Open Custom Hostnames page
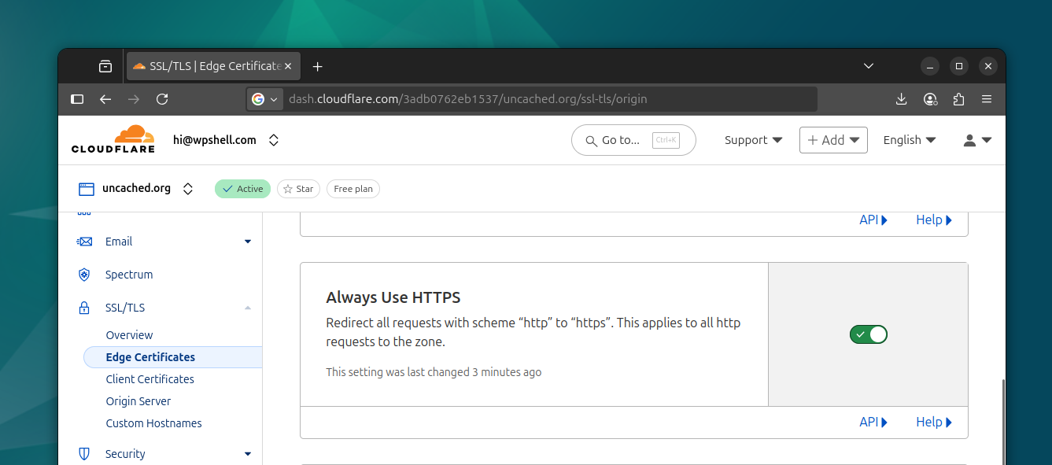The image size is (1052, 465). [x=154, y=423]
